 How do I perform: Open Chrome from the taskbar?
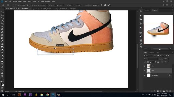click(48, 95)
